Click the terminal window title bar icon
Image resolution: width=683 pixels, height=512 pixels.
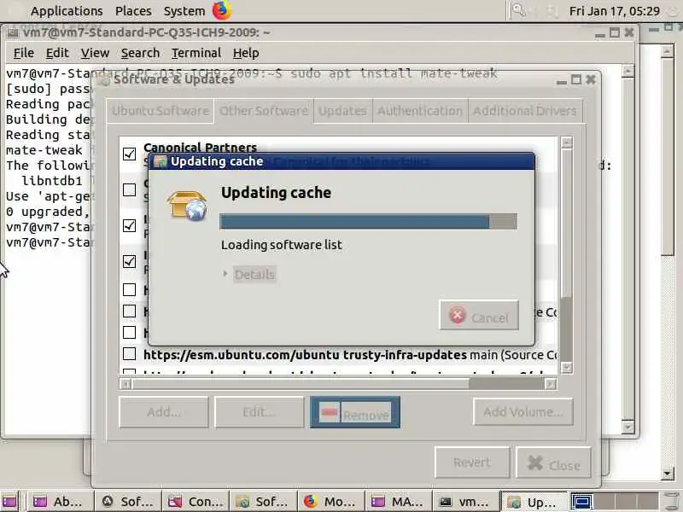coord(13,33)
